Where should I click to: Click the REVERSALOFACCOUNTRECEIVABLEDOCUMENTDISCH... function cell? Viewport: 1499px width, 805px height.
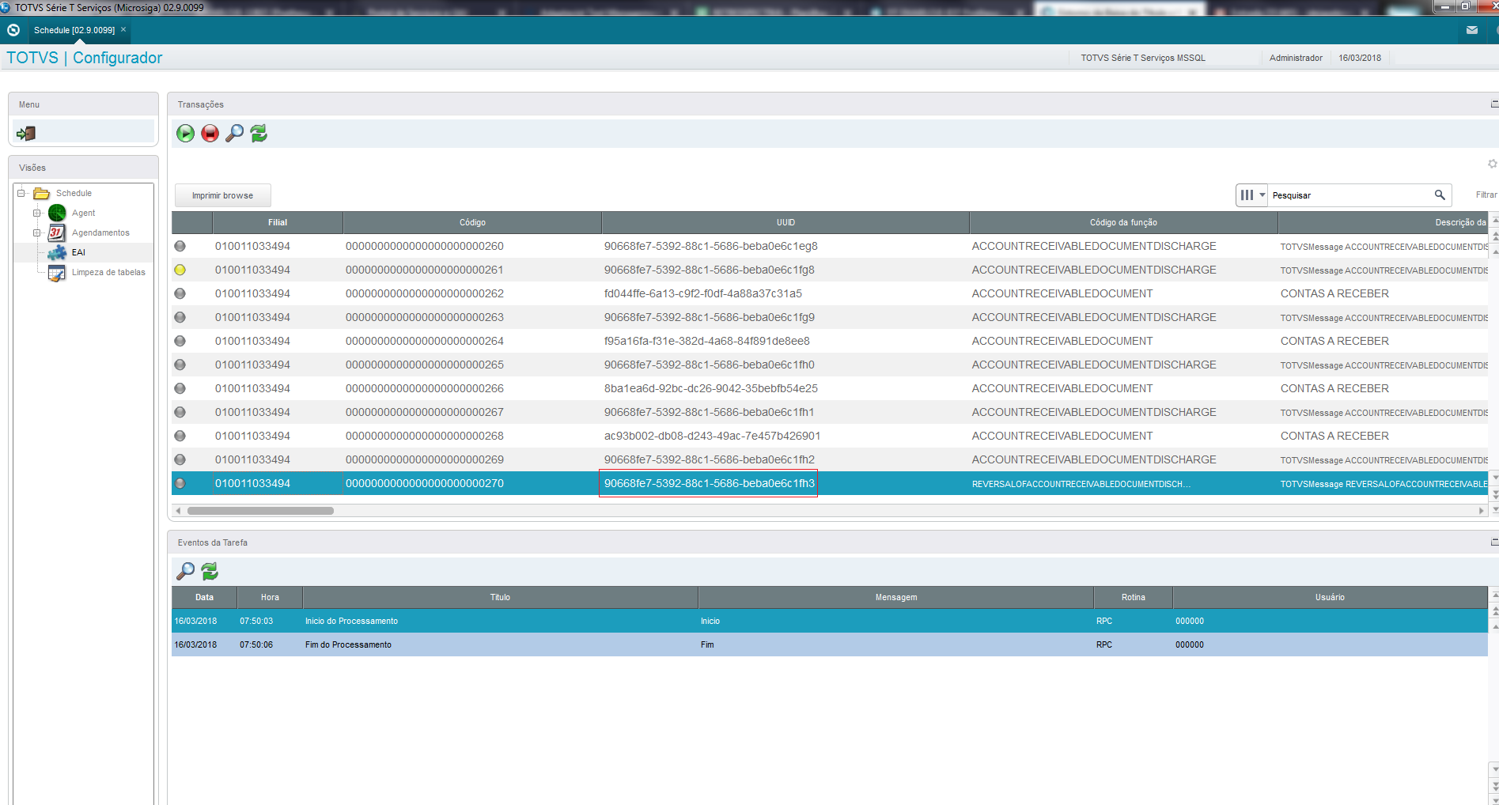click(1081, 484)
